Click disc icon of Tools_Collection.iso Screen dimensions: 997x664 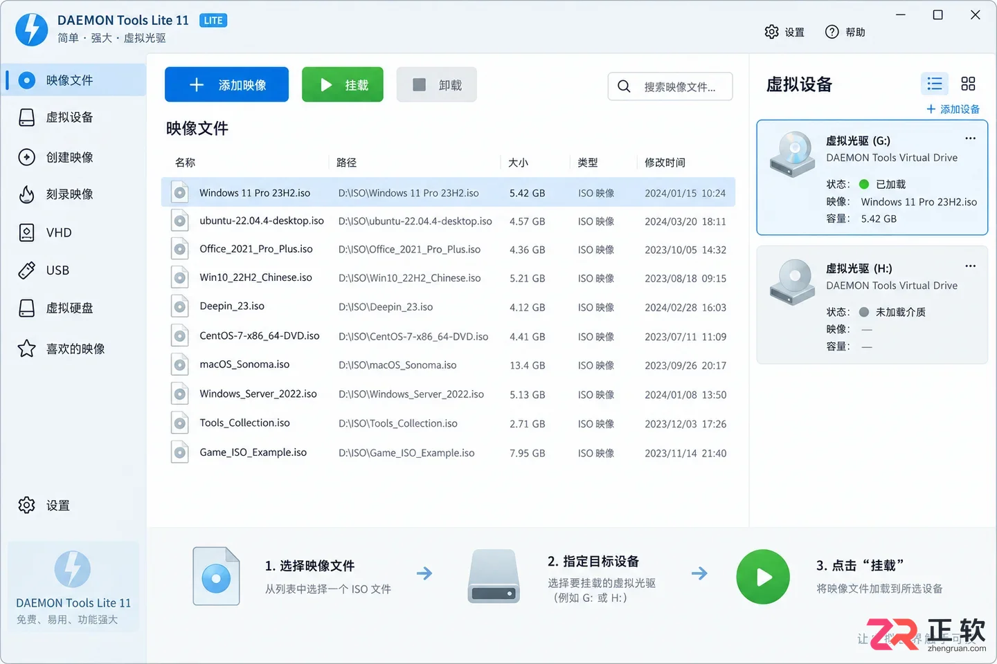point(180,423)
